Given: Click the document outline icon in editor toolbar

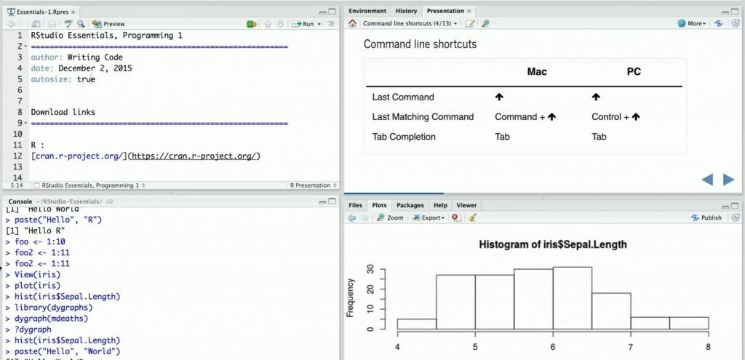Looking at the screenshot, I should point(331,24).
